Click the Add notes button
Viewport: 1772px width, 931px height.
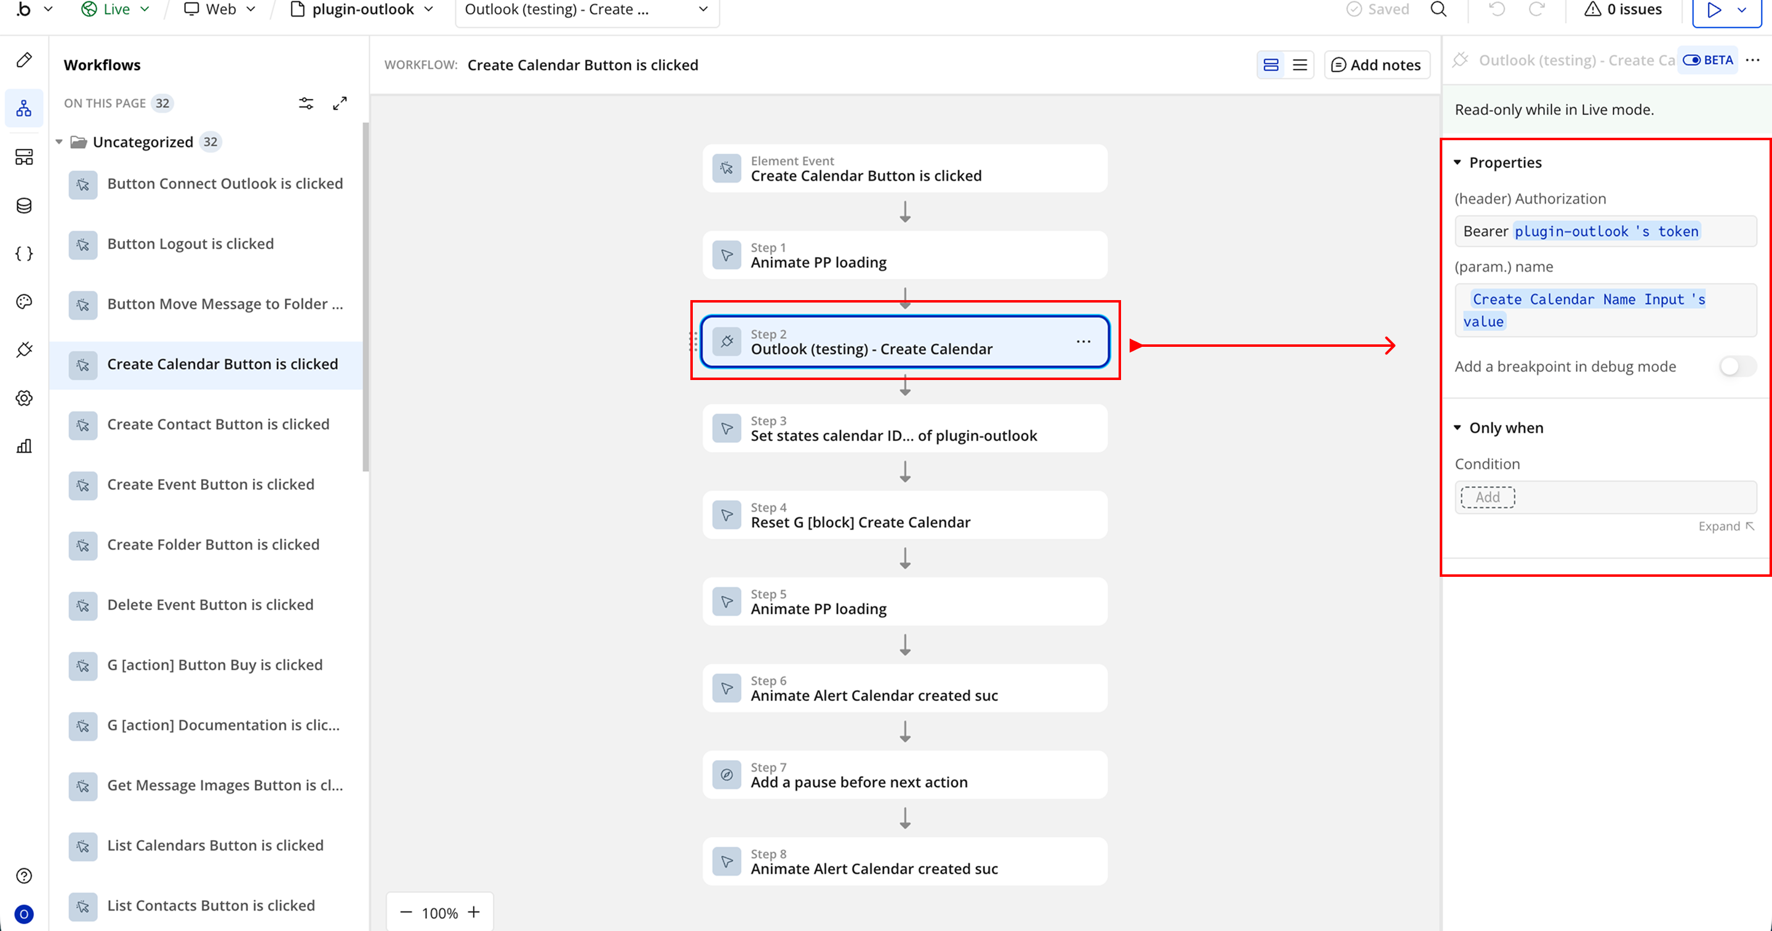click(1376, 65)
